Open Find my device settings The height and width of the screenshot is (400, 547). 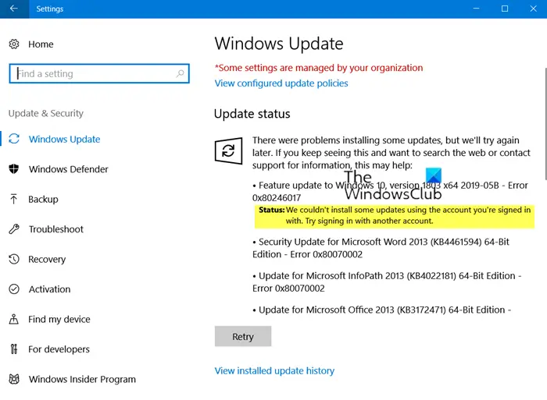pos(59,319)
